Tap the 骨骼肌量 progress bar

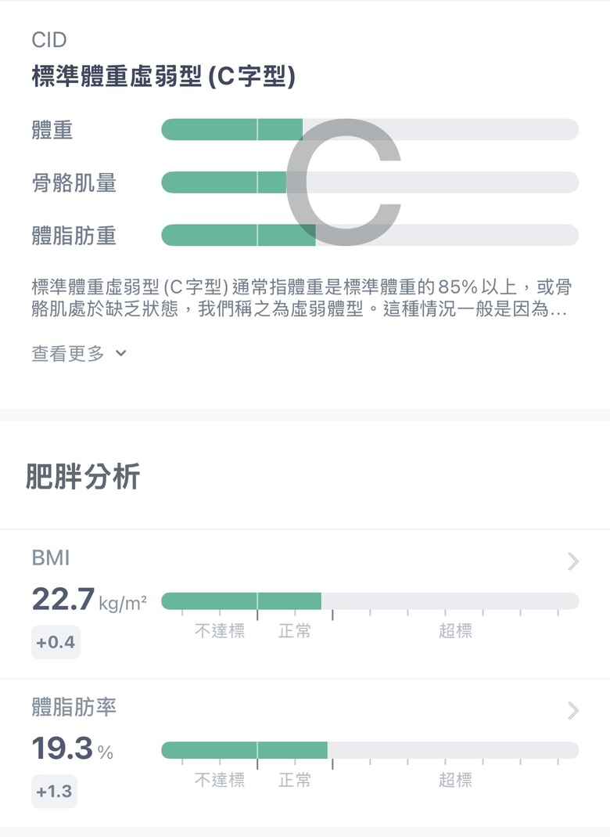point(369,182)
